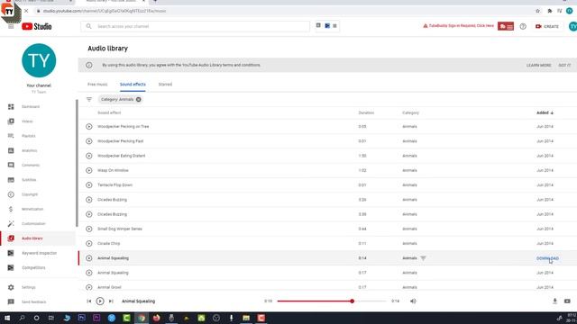Open the hamburger menu beside YouTube Studio logo
This screenshot has height=324, width=577.
11,26
